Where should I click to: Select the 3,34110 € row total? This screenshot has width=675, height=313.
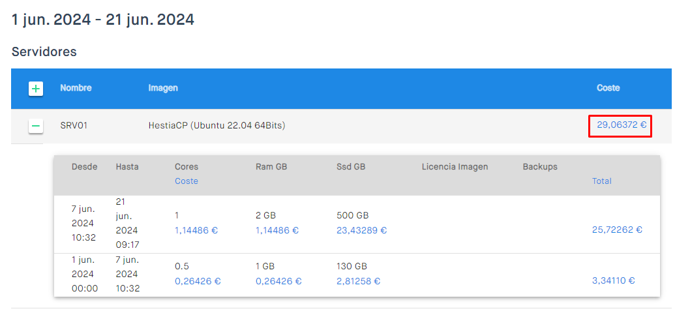point(614,280)
